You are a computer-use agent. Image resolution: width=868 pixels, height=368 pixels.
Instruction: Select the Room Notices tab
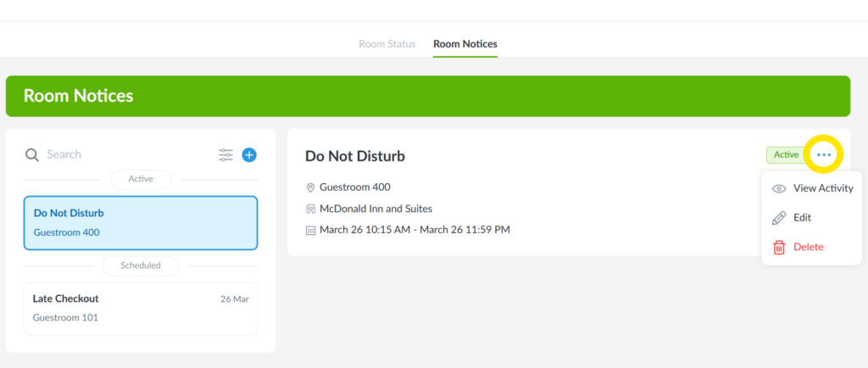(x=465, y=43)
